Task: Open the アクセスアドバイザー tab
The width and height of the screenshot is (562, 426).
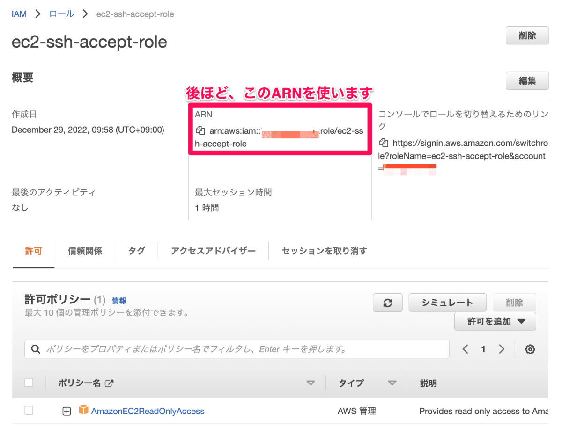Action: coord(214,251)
